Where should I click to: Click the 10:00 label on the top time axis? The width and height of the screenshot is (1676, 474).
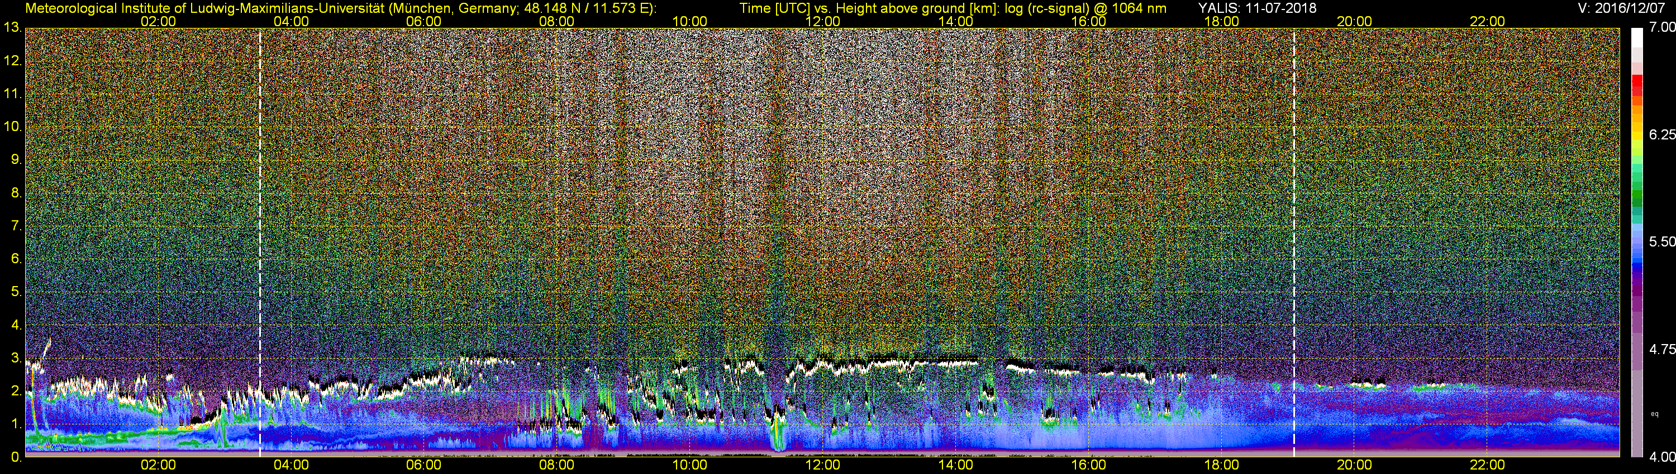689,21
